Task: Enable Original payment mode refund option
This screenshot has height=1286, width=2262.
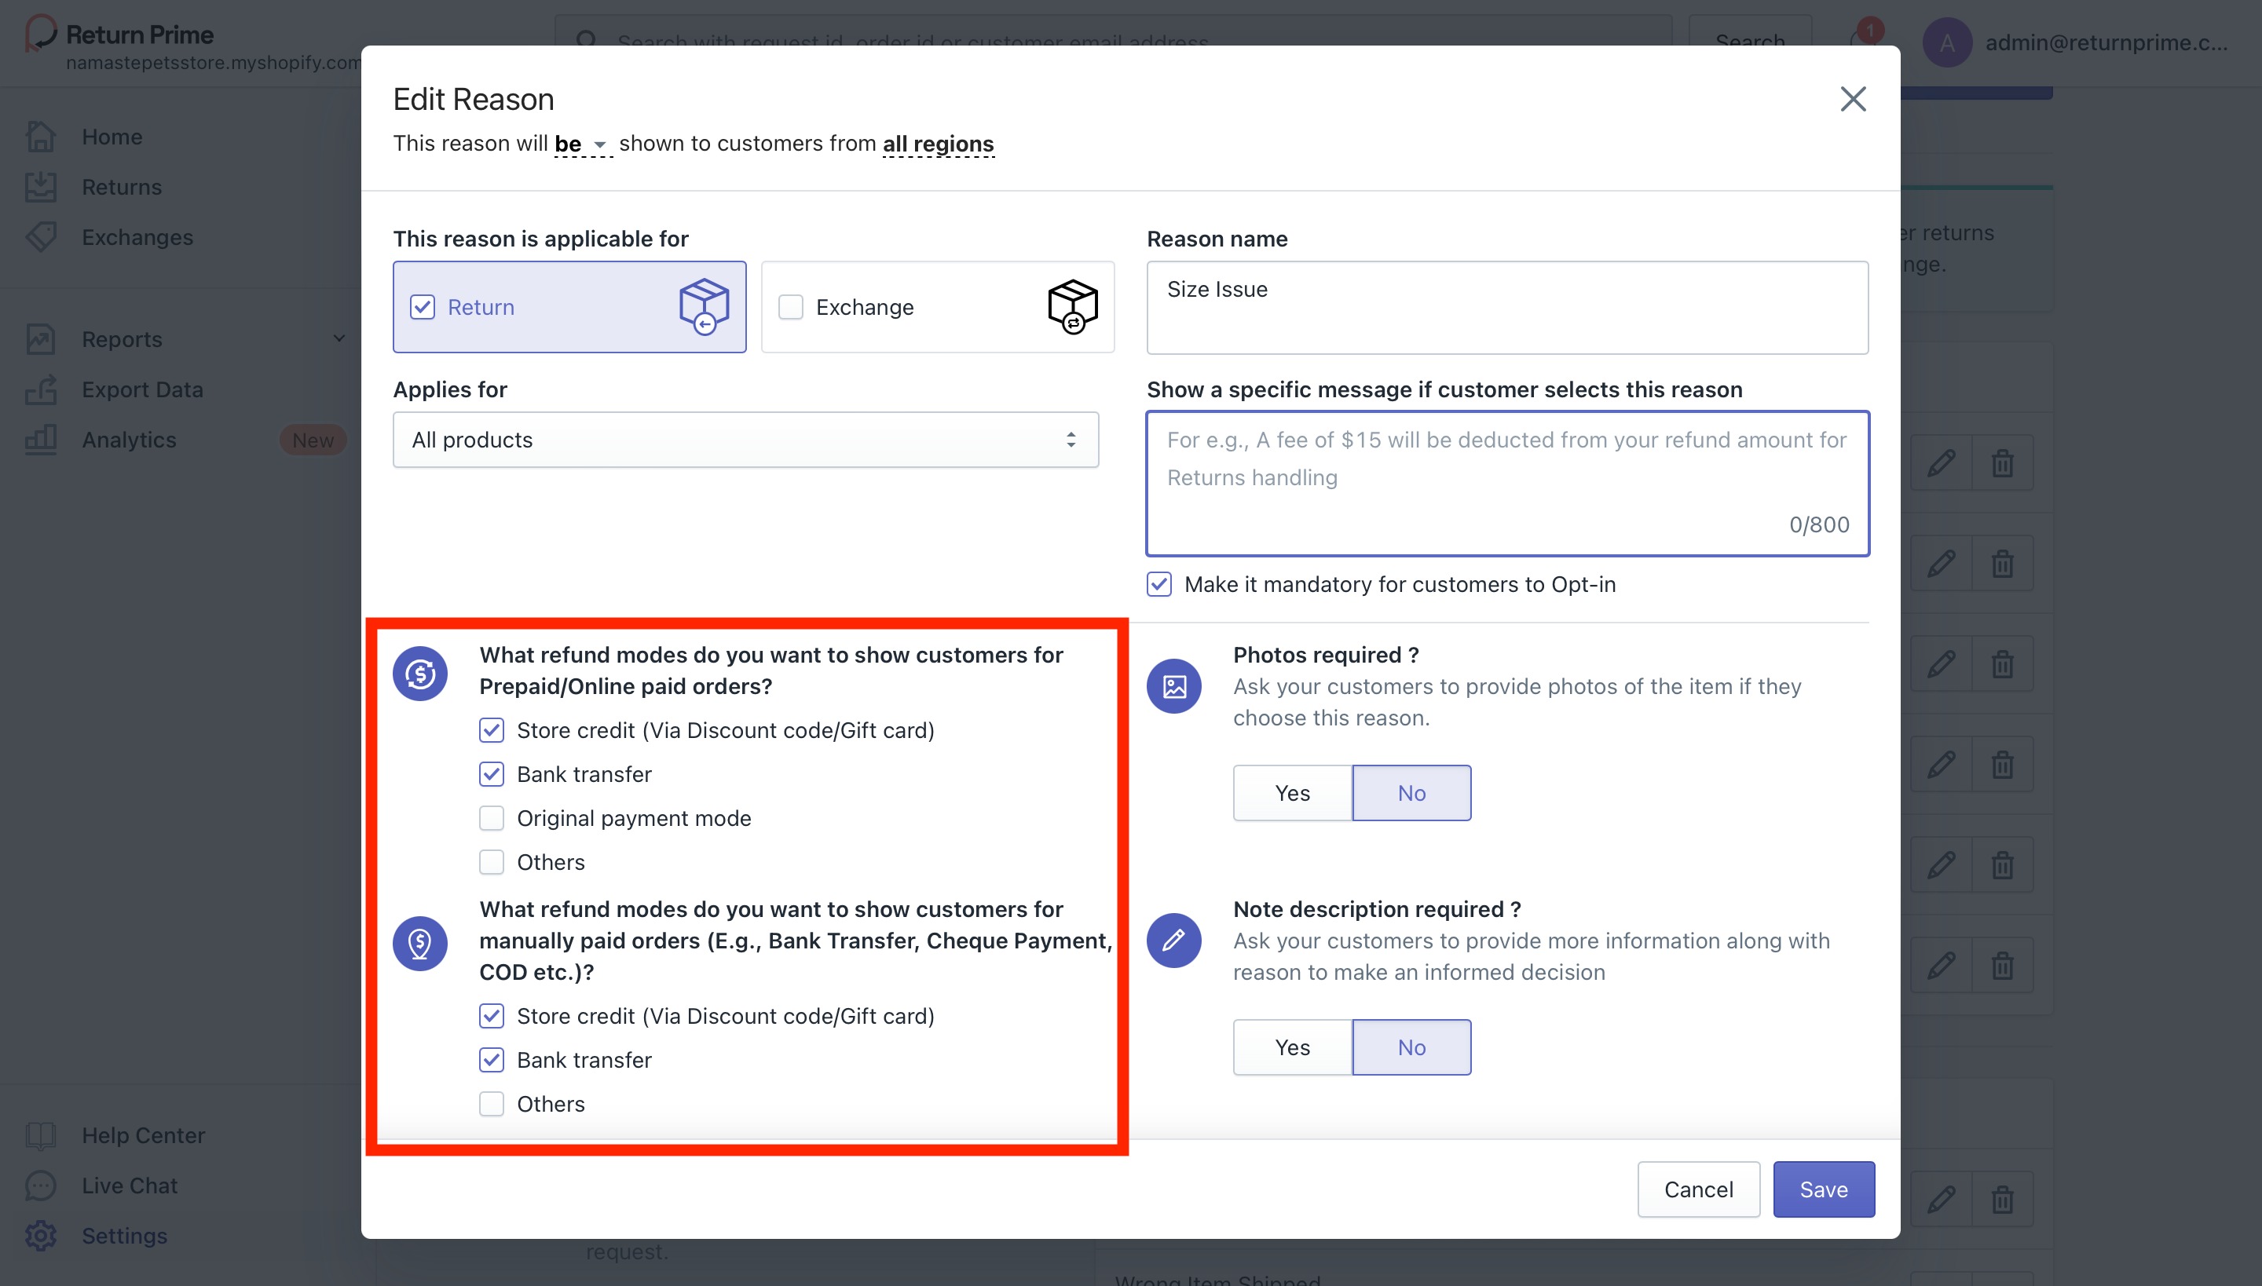Action: click(492, 818)
